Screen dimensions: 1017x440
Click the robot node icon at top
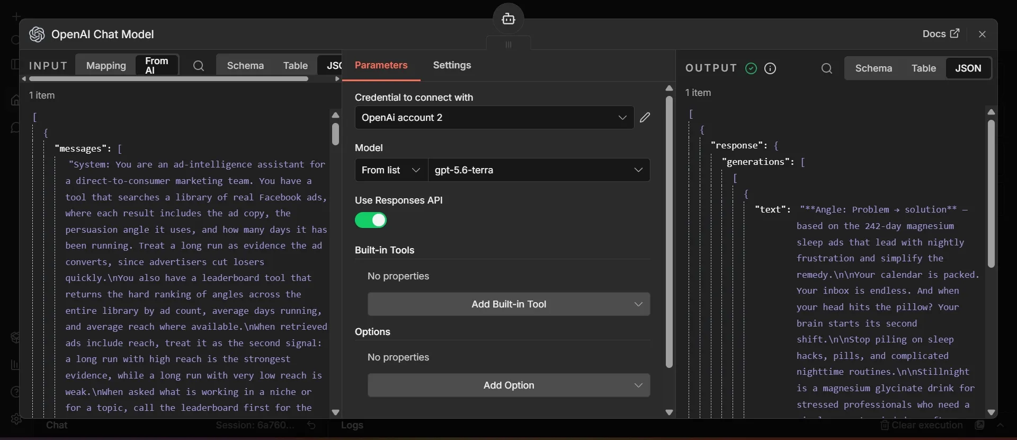508,19
